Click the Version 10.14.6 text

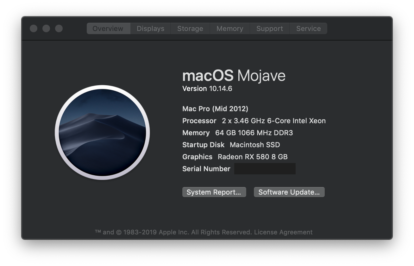tap(207, 88)
